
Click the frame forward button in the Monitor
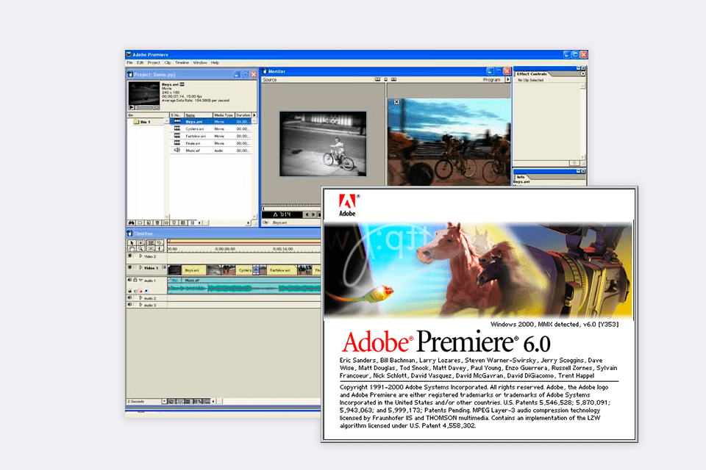tap(313, 214)
